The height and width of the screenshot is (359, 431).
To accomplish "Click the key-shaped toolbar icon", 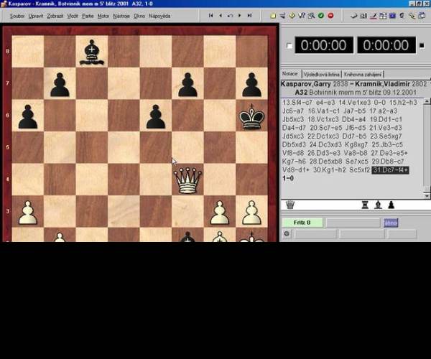I will click(x=412, y=16).
